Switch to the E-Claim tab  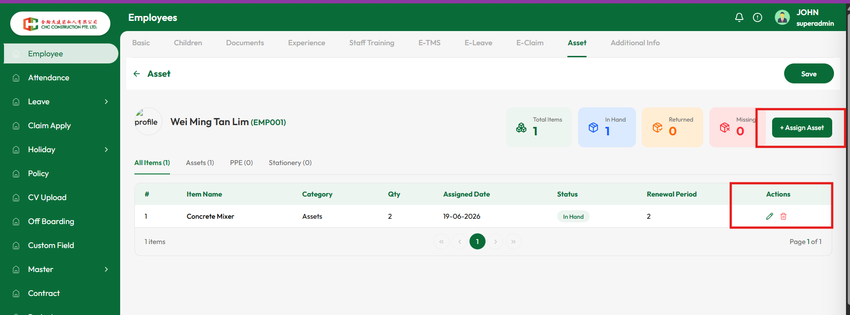(x=530, y=43)
